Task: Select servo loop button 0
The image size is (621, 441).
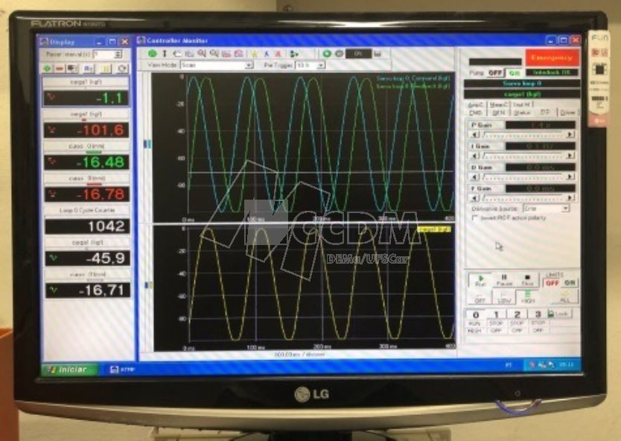Action: (476, 314)
